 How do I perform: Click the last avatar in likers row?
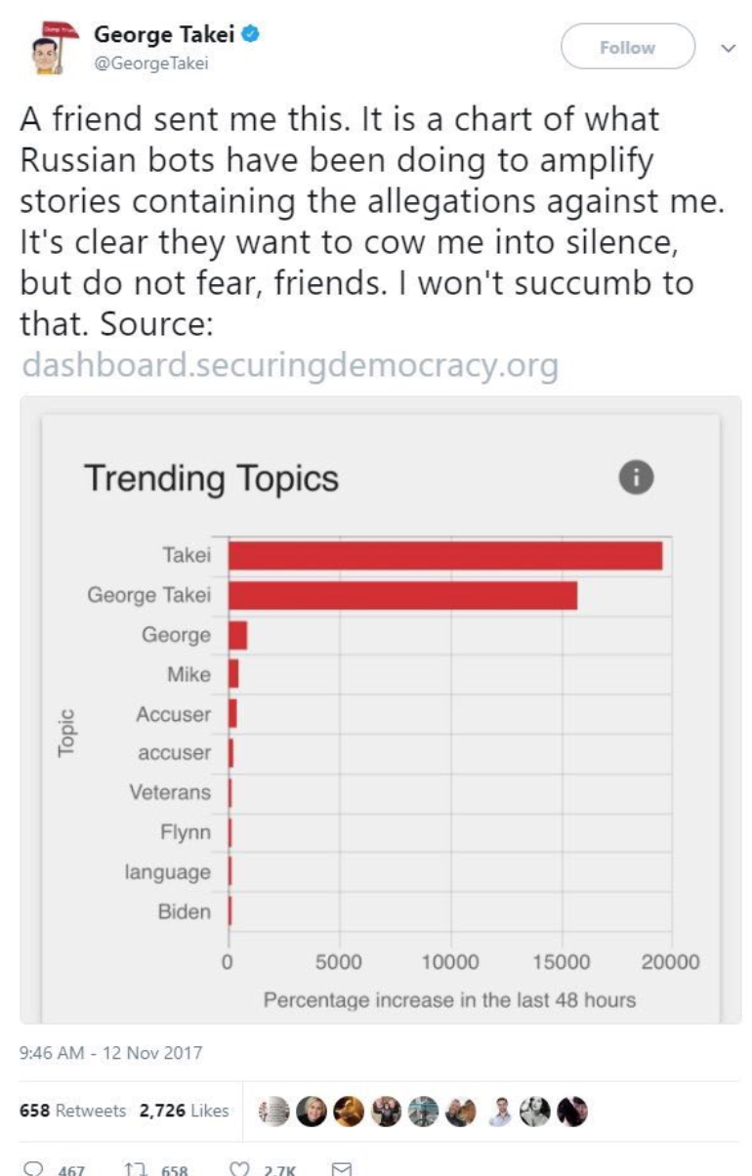(573, 1113)
